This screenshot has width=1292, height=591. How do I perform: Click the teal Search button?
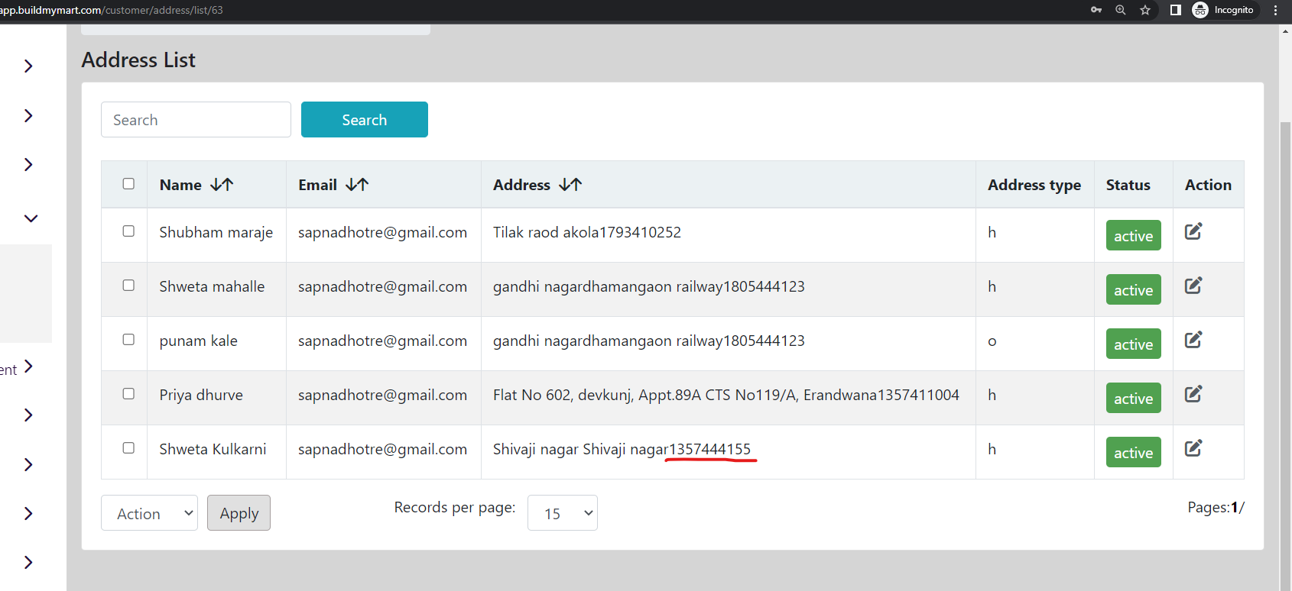tap(365, 120)
